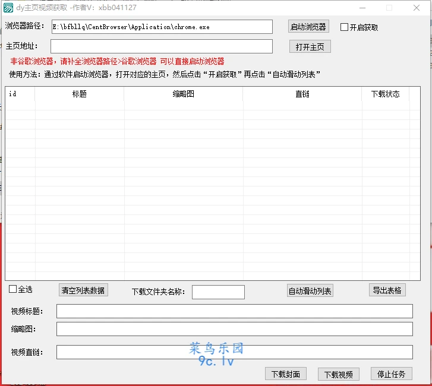
Task: Click the 直链 column header
Action: tap(302, 94)
